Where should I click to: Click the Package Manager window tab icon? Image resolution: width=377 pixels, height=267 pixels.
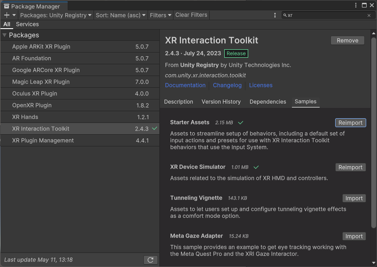(x=6, y=7)
